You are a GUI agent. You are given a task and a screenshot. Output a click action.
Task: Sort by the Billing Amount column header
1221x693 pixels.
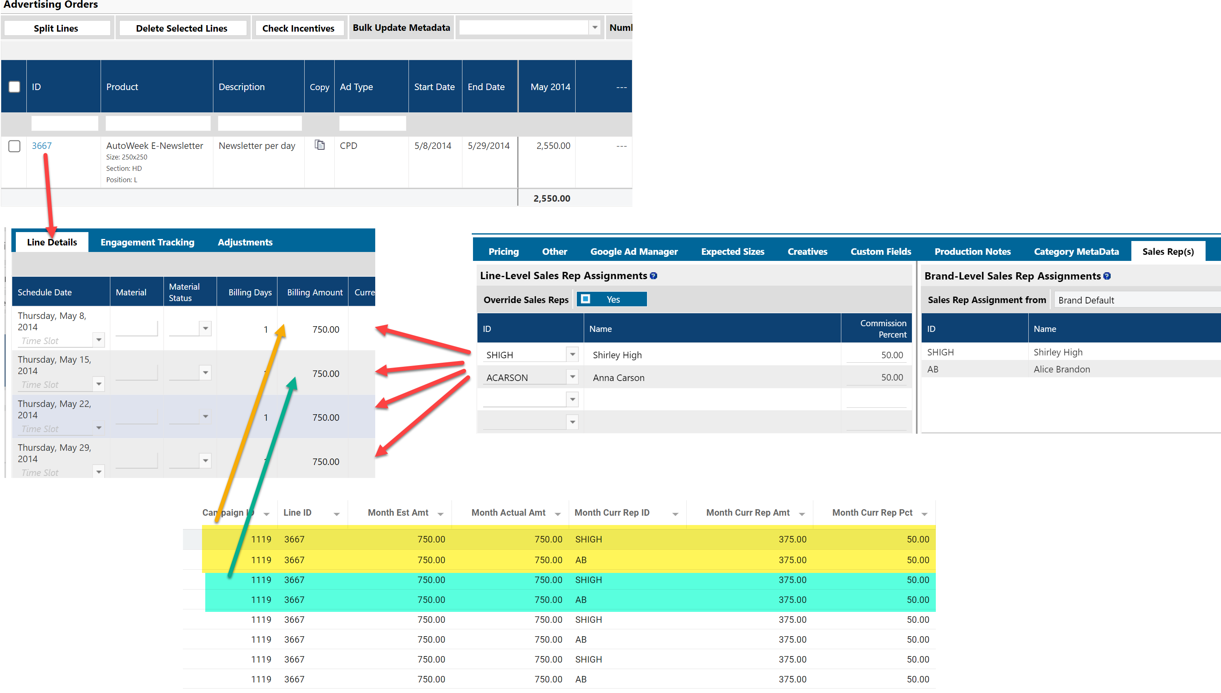click(314, 292)
